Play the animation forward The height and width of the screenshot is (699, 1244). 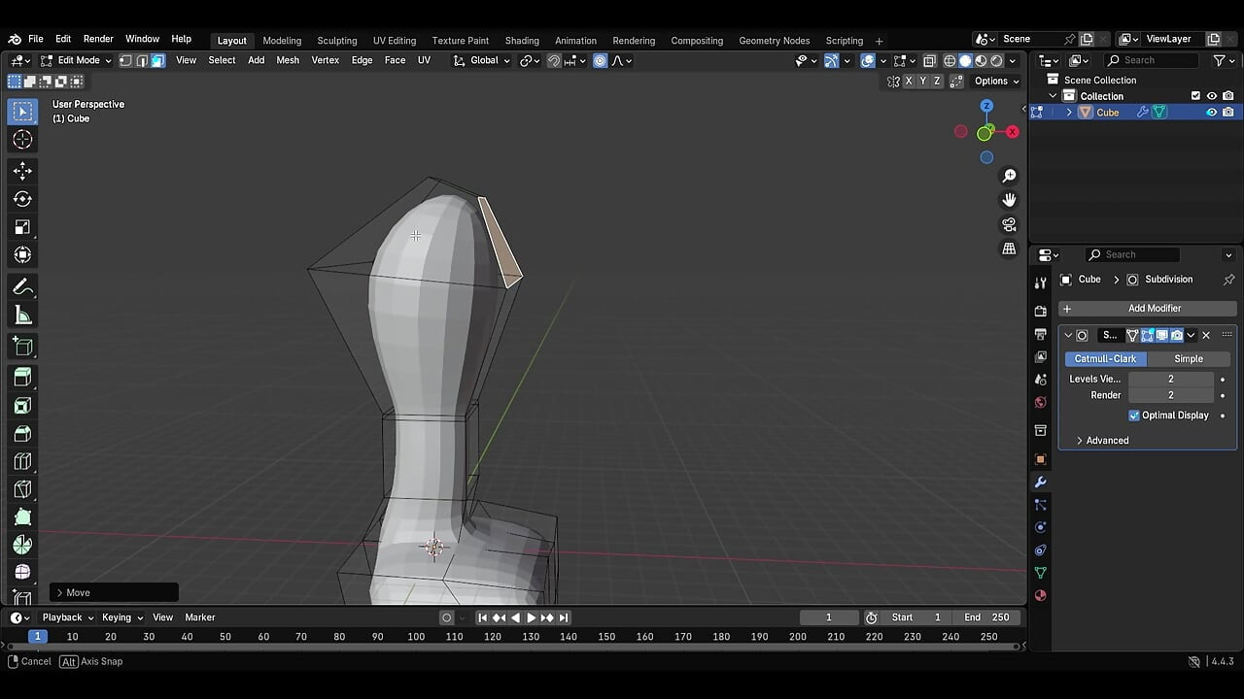(x=531, y=617)
